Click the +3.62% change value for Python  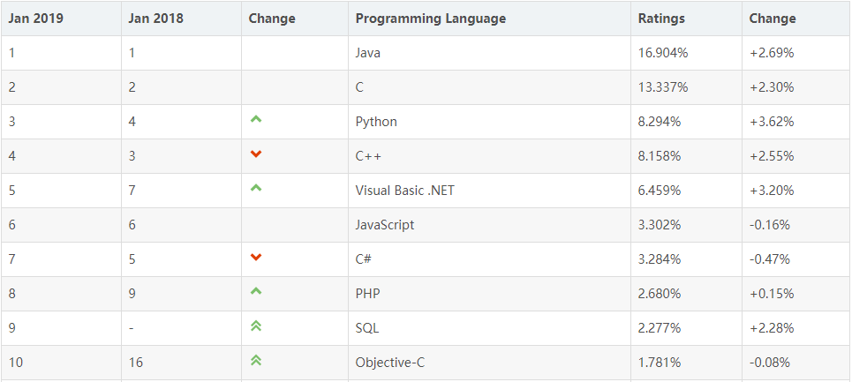point(772,122)
